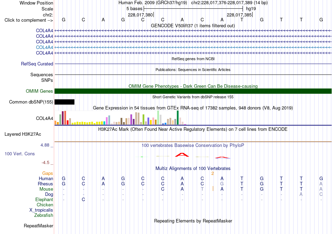Select the Chicken alignment row label

click(45, 205)
